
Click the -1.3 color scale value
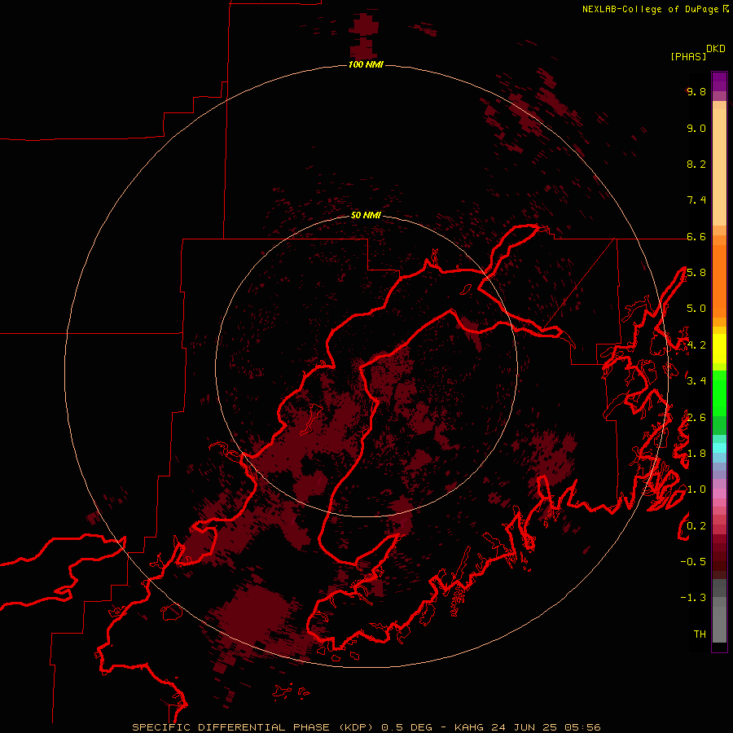click(693, 598)
